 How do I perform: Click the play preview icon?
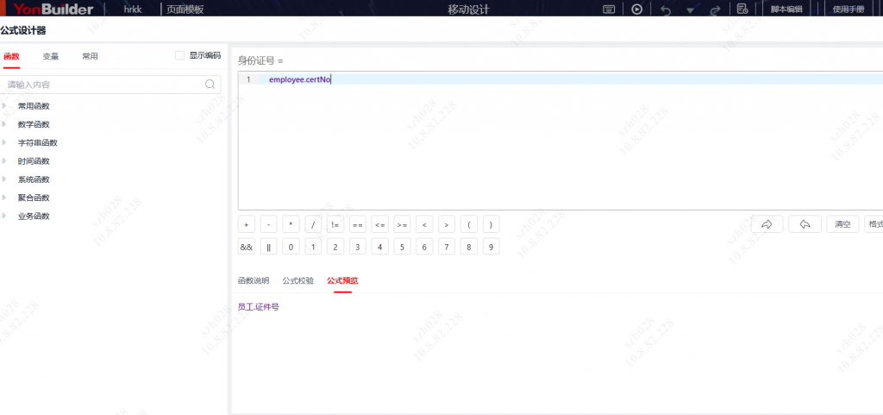tap(636, 9)
